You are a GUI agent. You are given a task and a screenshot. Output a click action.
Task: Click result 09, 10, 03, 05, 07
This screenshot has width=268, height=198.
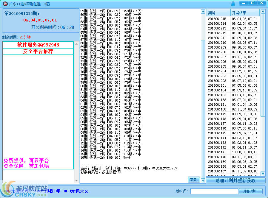244,47
